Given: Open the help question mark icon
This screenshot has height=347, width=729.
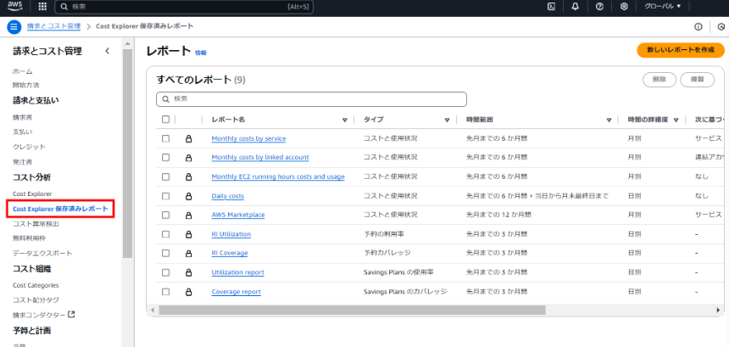Looking at the screenshot, I should pyautogui.click(x=600, y=7).
